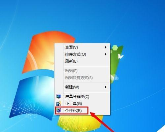Click the disabled 粘贴快捷方式(S) entry
165x132 pixels.
(82, 78)
